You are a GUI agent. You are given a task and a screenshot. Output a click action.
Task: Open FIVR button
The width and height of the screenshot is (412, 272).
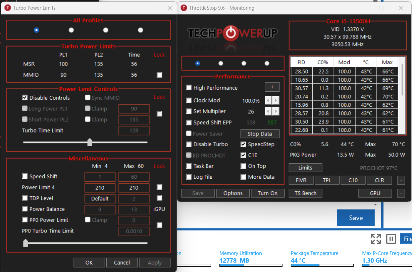tap(301, 180)
